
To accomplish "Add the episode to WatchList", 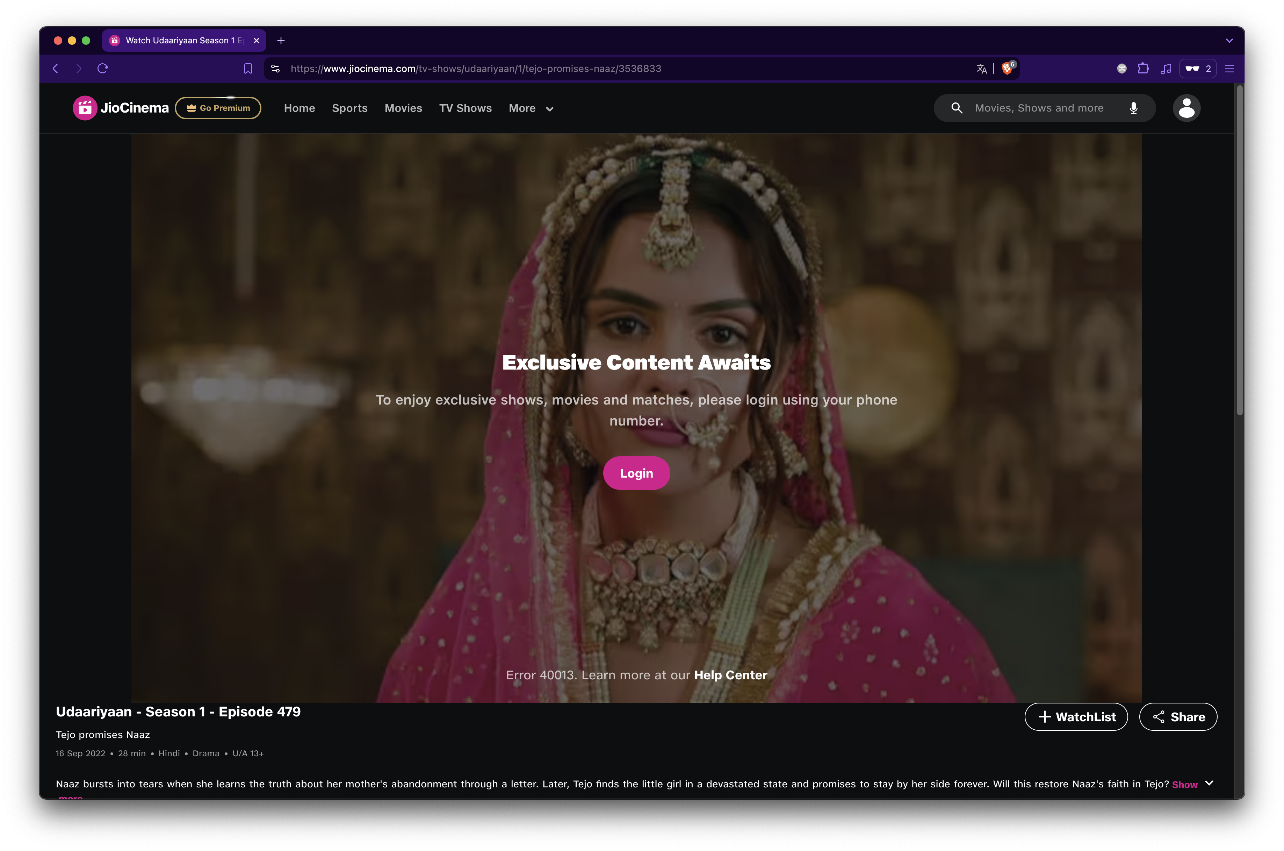I will tap(1076, 717).
